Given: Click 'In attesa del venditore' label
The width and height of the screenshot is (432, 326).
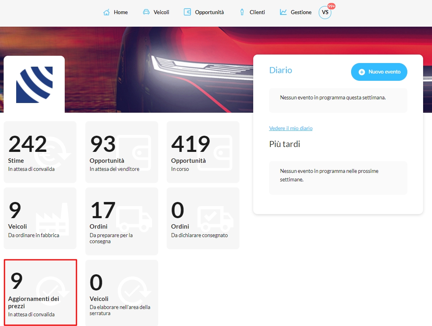Looking at the screenshot, I should click(x=114, y=169).
